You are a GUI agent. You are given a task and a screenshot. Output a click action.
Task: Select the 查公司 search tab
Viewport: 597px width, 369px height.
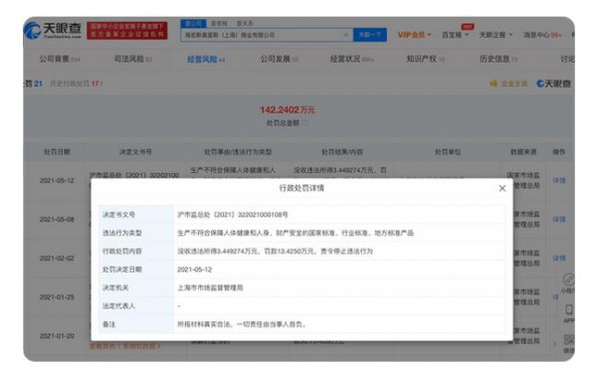pos(193,24)
